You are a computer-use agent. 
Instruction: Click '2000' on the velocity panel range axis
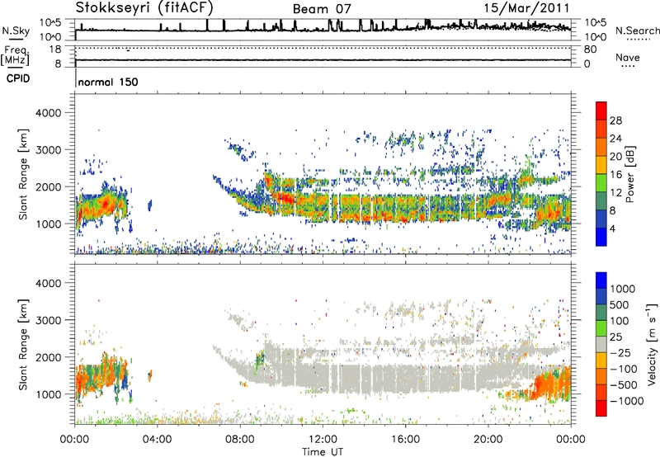[x=49, y=358]
